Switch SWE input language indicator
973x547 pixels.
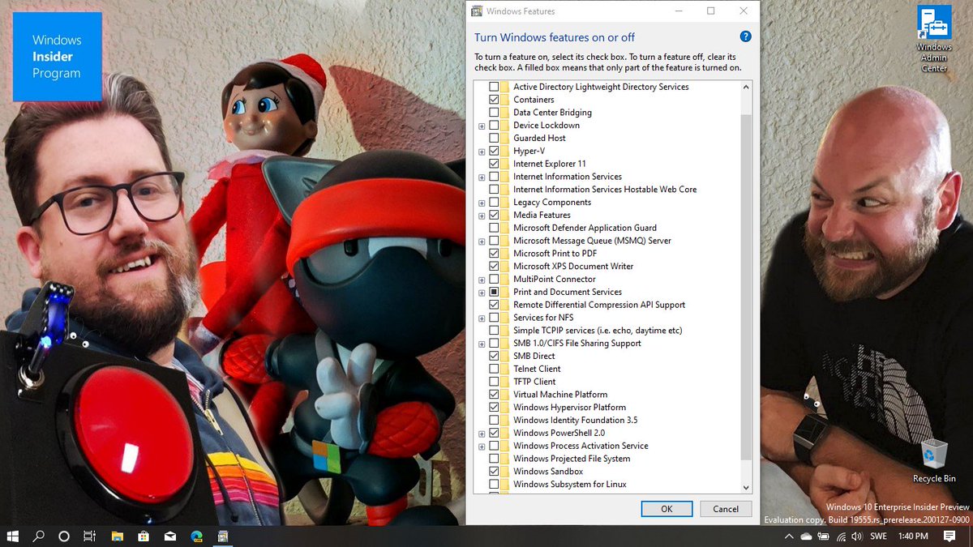click(878, 536)
